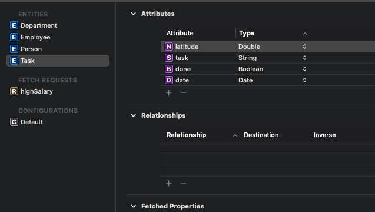The image size is (375, 212).
Task: Select the Person entity icon
Action: 14,49
